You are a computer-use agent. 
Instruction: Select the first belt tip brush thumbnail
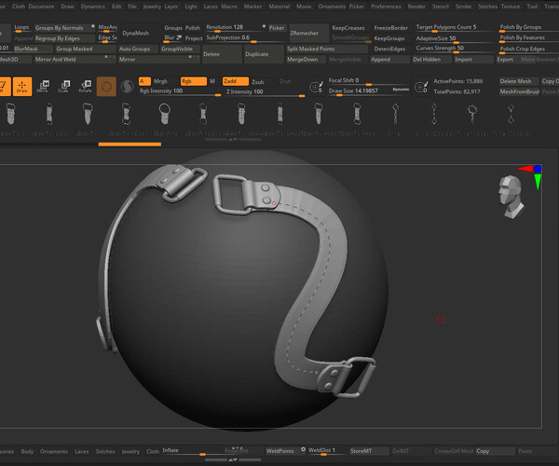(10, 114)
